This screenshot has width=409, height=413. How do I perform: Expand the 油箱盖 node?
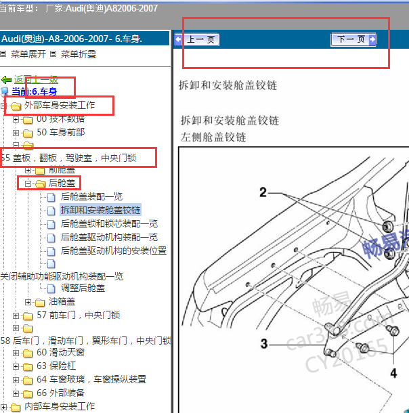[28, 302]
